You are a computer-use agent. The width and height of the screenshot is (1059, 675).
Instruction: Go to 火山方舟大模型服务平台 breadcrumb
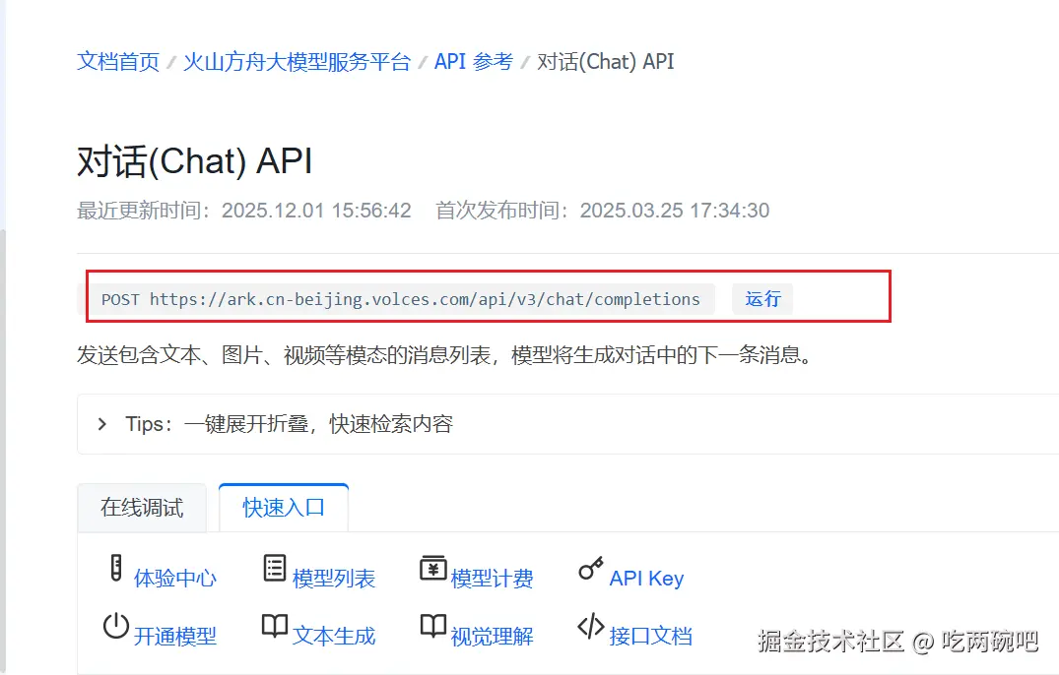[298, 61]
